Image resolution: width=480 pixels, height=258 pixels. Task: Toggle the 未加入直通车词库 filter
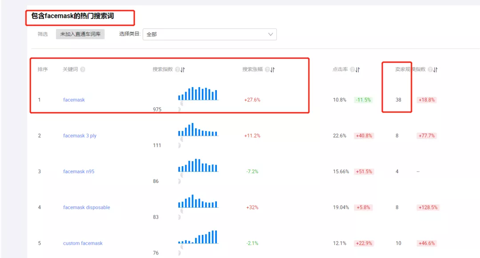[x=80, y=34]
